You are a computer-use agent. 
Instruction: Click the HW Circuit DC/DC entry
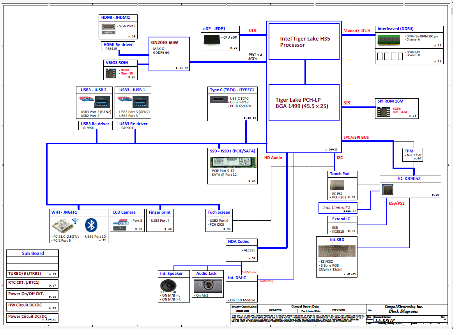coord(32,306)
